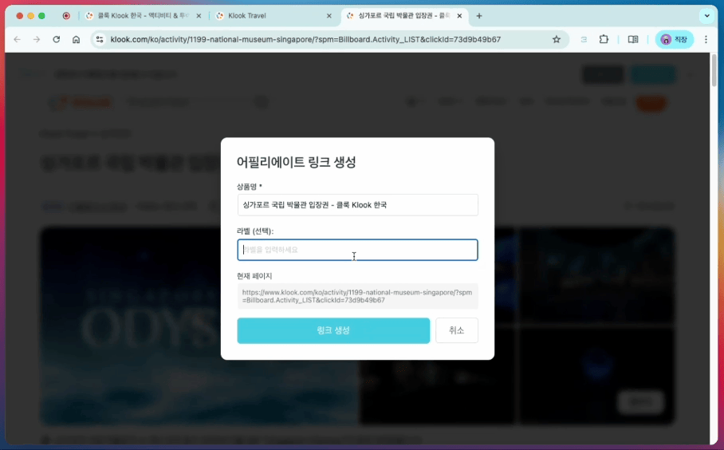
Task: Open Chrome three-dot menu
Action: click(x=706, y=40)
